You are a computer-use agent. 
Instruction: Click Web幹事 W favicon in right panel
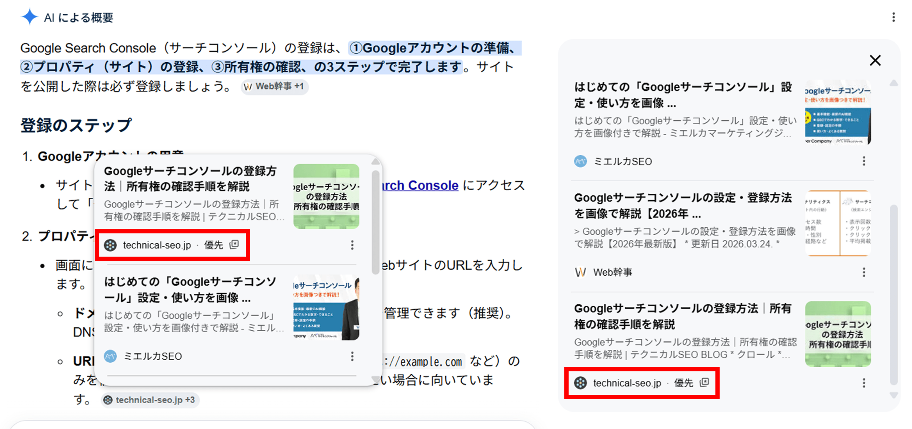coord(580,272)
